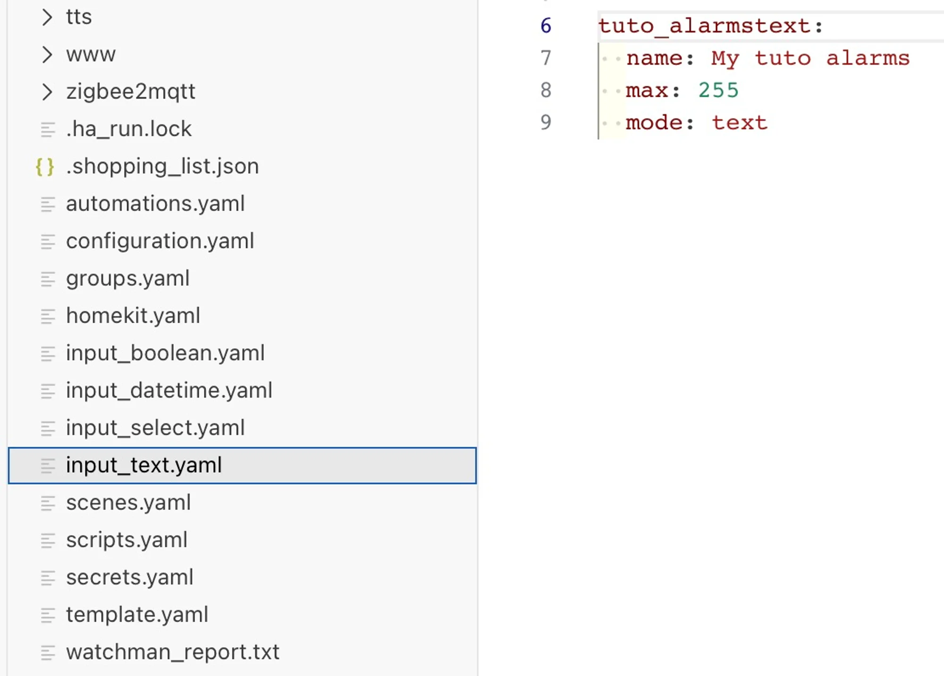Open input_datetime.yaml in the explorer
Viewport: 944px width, 676px height.
[169, 391]
